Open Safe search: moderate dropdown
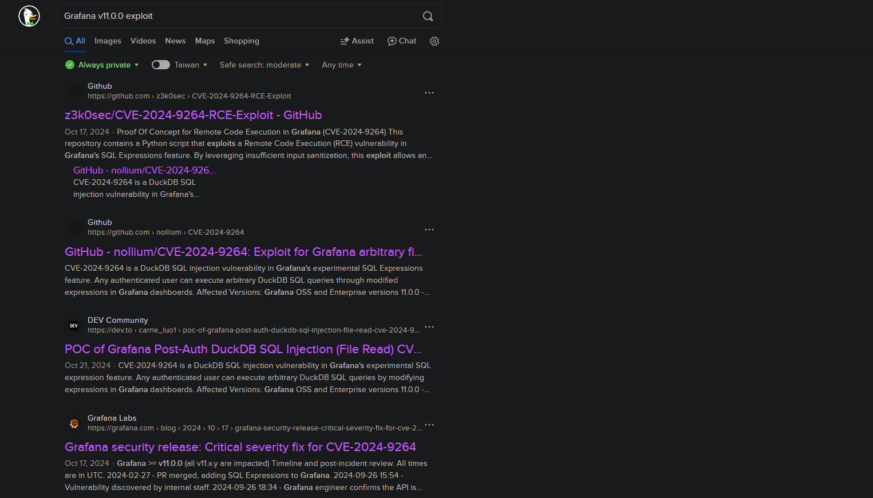This screenshot has height=498, width=873. point(264,65)
